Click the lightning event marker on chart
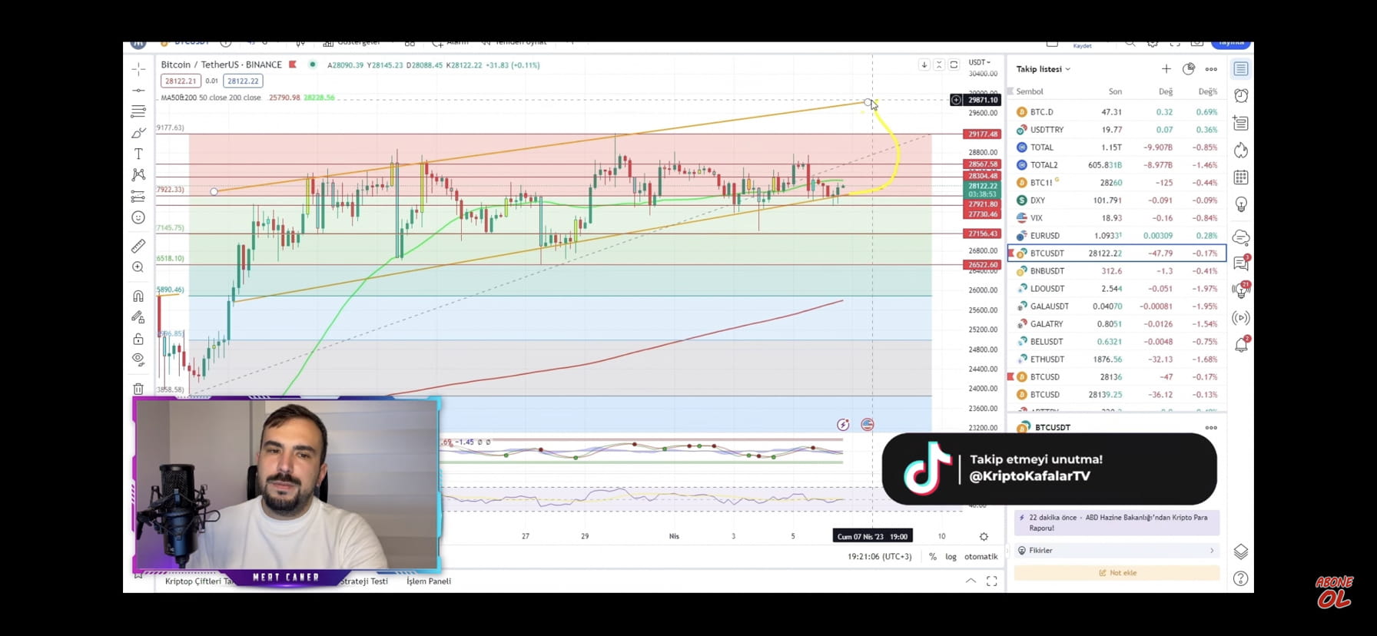This screenshot has height=636, width=1377. point(843,425)
